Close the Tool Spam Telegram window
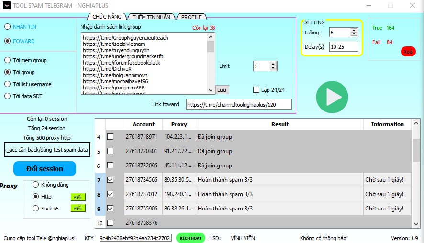This screenshot has height=243, width=424. [x=413, y=5]
